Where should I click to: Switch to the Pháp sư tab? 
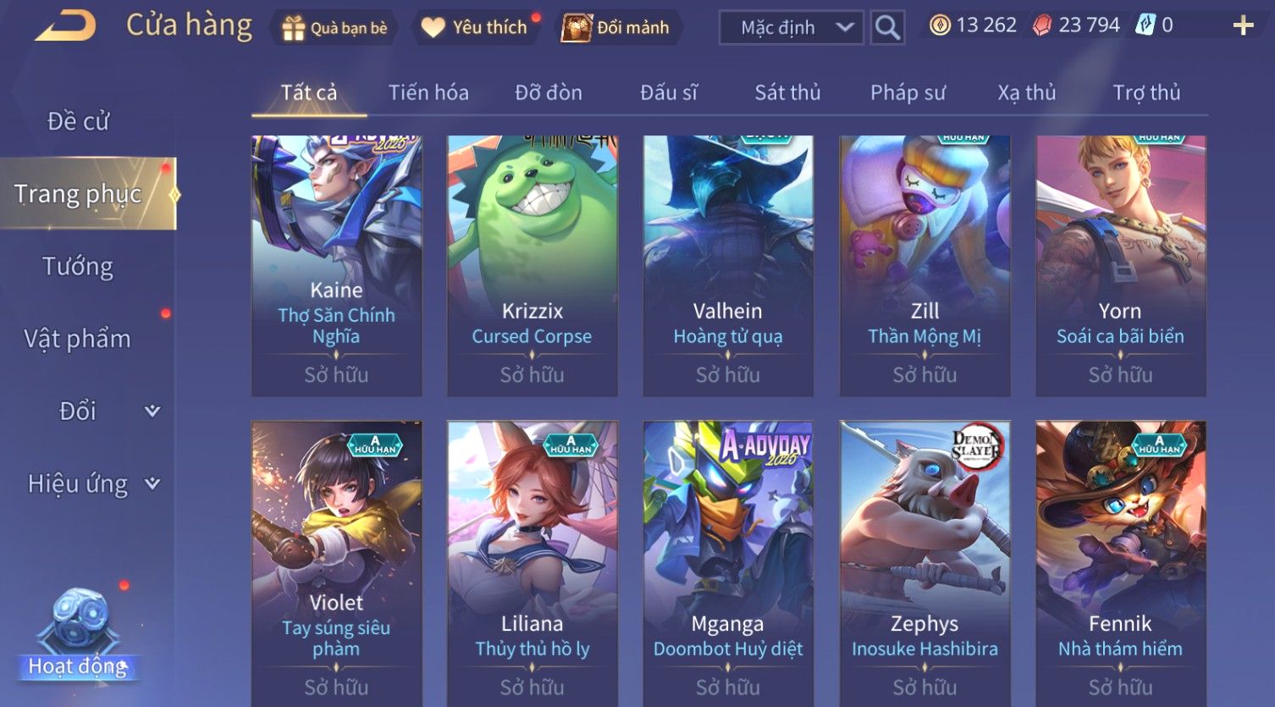(908, 92)
